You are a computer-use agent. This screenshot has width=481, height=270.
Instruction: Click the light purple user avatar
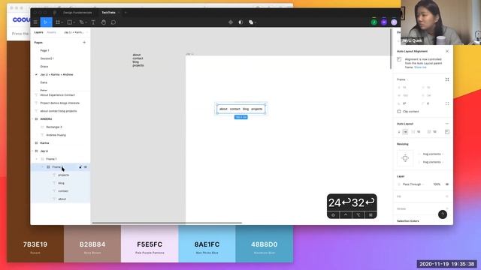(394, 22)
